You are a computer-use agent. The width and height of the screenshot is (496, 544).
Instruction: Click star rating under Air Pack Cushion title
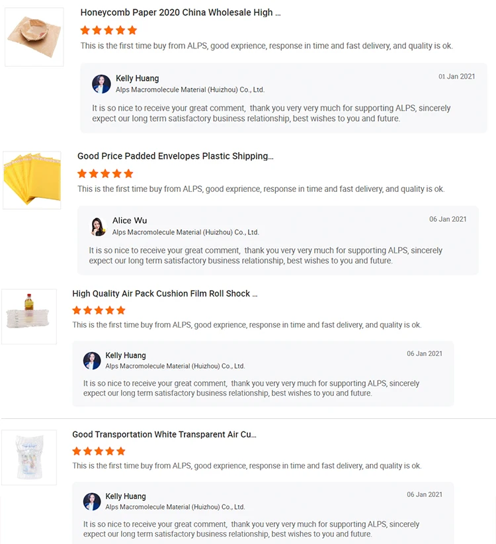click(x=99, y=310)
